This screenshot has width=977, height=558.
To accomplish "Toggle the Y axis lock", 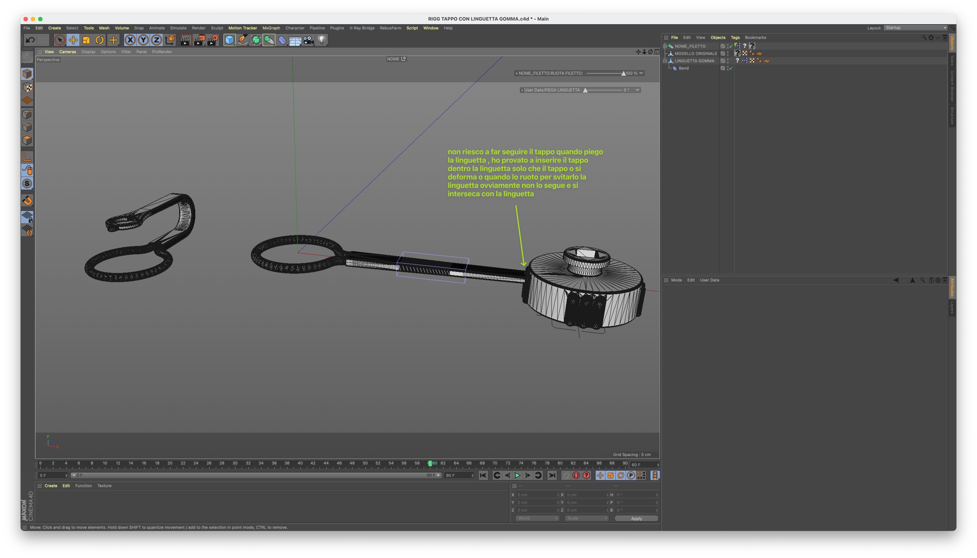I will point(143,40).
